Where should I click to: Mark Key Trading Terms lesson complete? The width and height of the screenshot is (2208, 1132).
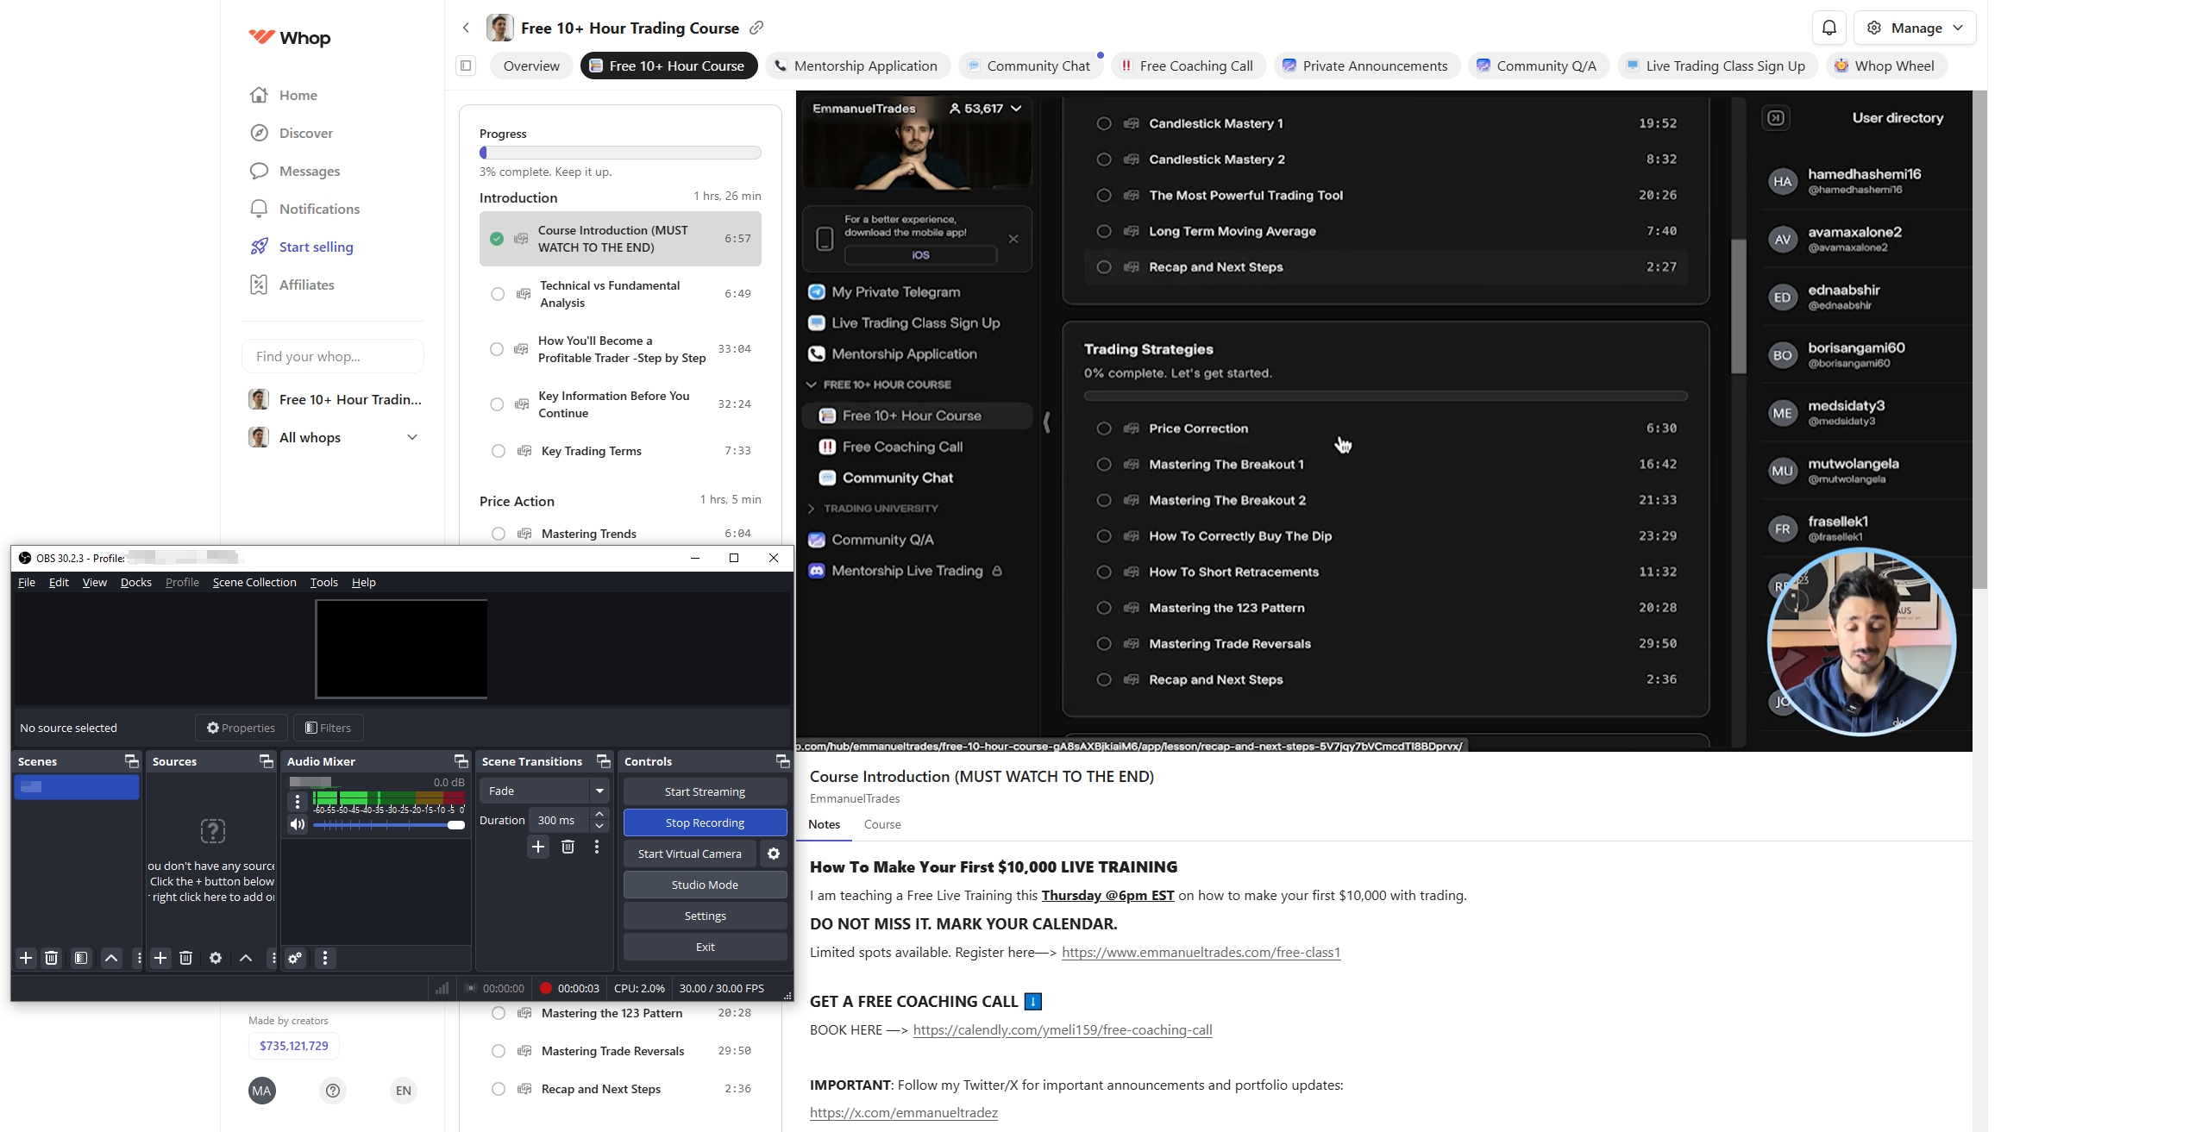tap(499, 451)
